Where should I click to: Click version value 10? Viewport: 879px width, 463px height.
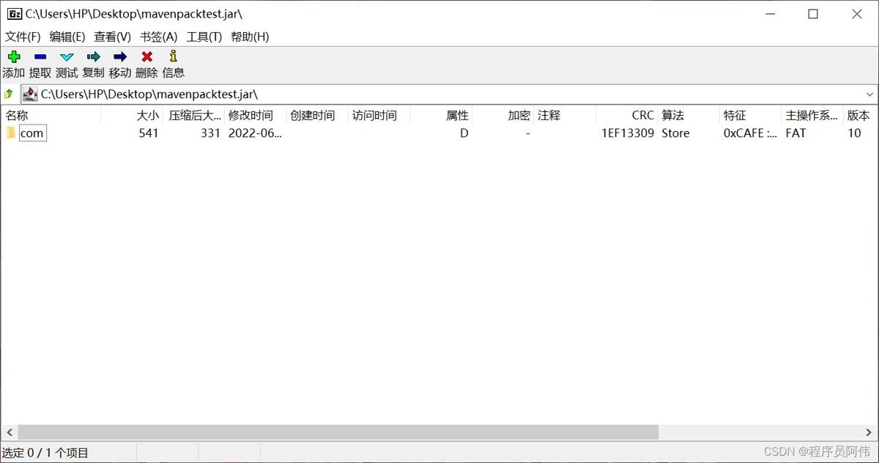854,133
